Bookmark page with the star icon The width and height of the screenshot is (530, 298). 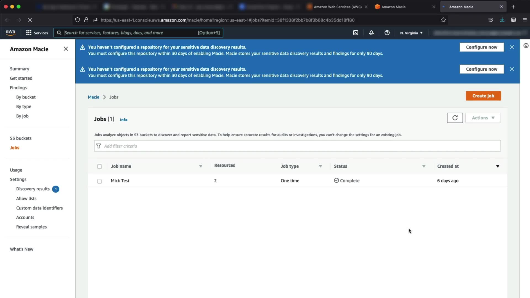443,20
